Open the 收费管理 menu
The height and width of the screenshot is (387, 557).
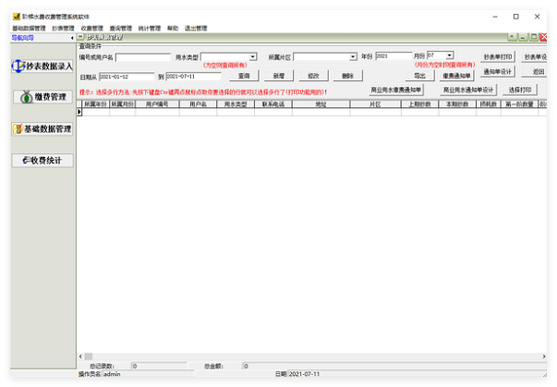[x=91, y=29]
